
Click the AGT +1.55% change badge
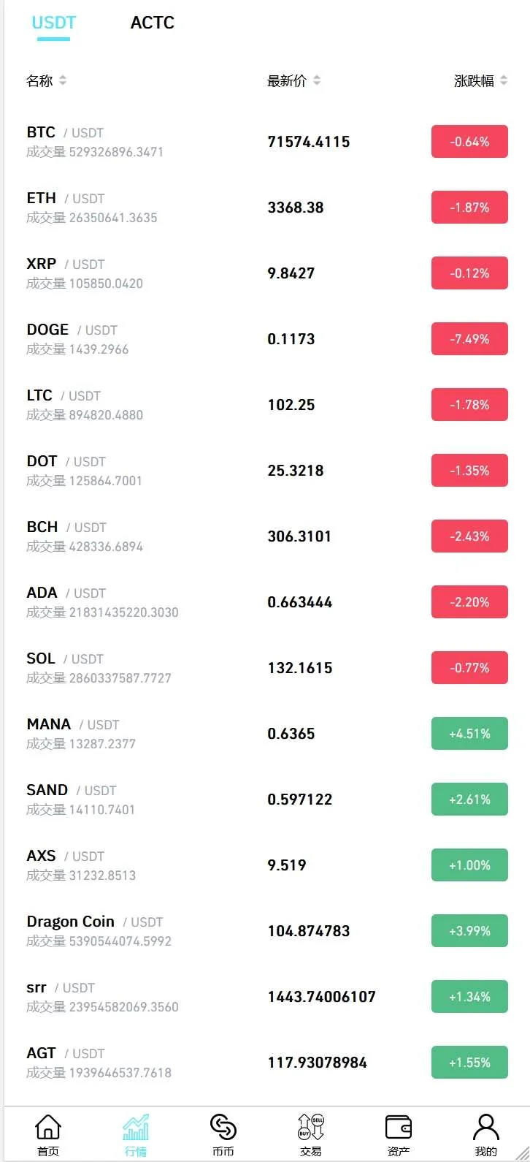click(469, 1063)
